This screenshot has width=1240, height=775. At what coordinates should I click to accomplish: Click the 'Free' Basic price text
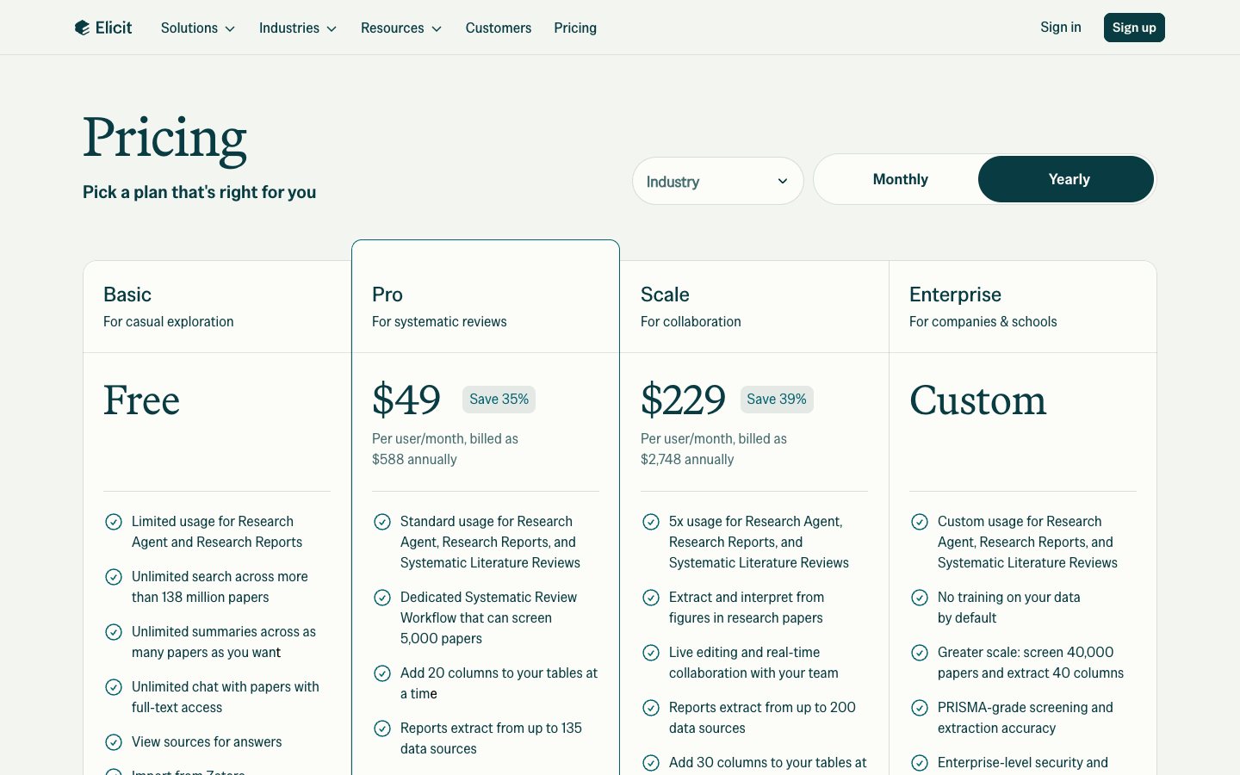pos(142,400)
